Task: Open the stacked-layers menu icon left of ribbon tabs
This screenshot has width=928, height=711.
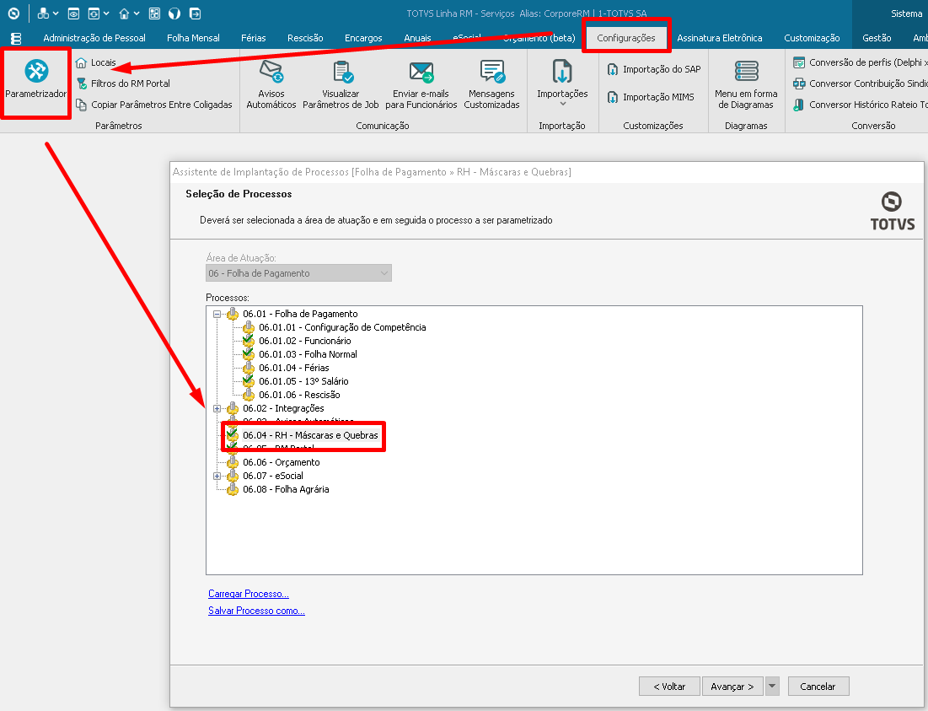Action: point(16,39)
